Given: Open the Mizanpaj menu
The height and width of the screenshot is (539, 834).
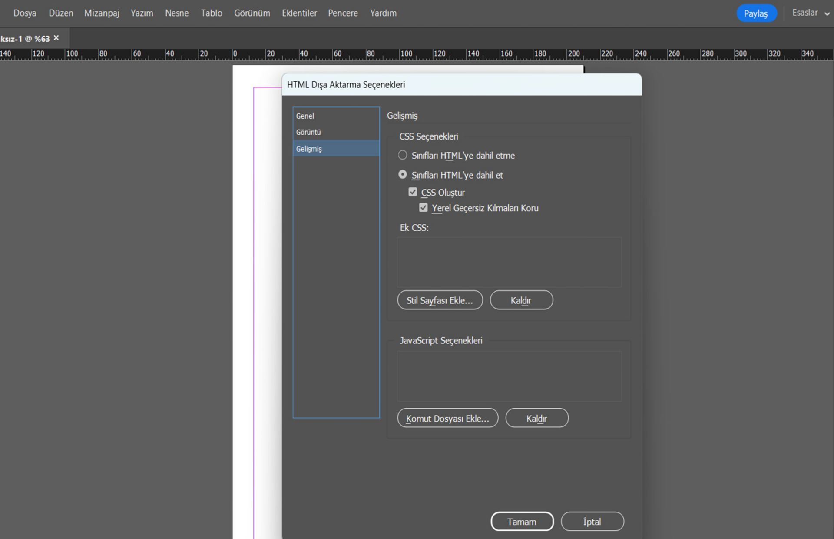Looking at the screenshot, I should pos(102,13).
